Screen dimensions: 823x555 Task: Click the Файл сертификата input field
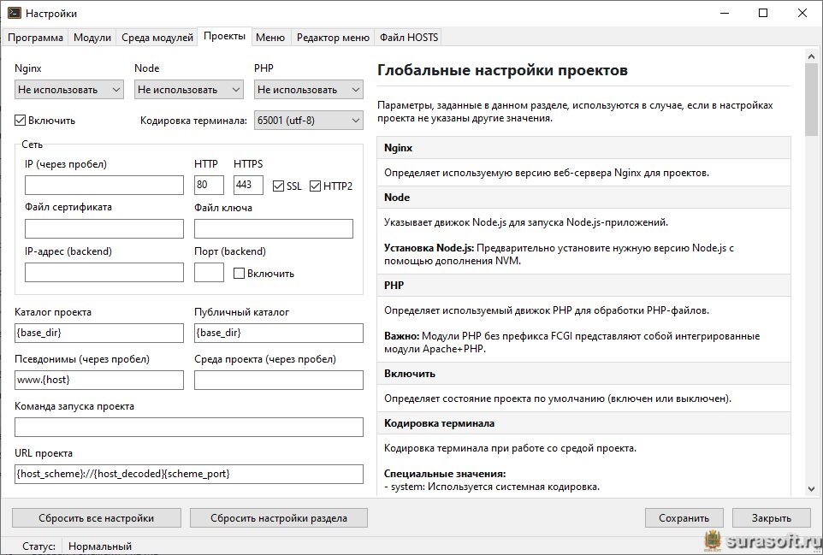click(x=104, y=228)
